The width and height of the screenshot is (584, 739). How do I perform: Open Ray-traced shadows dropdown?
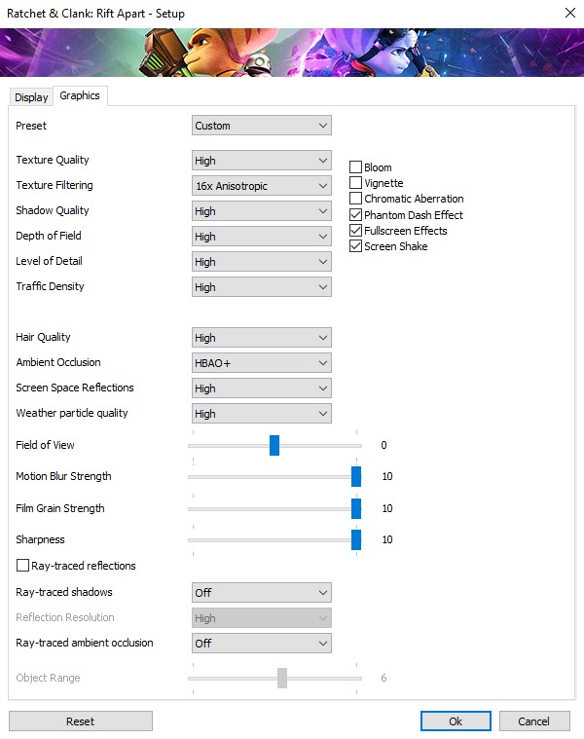tap(261, 593)
